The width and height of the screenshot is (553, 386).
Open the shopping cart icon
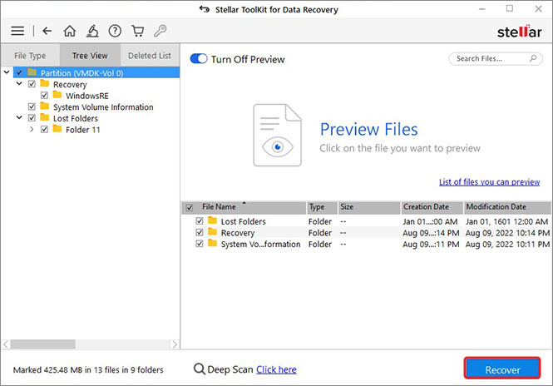click(x=137, y=31)
